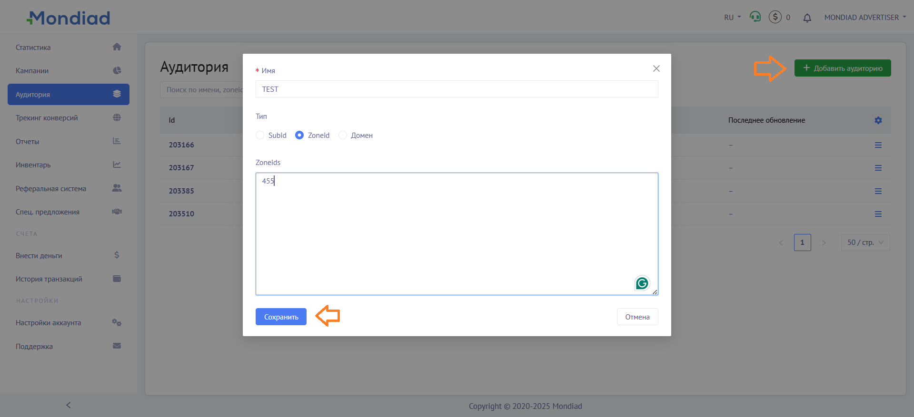Go to Кампании in the sidebar
This screenshot has height=417, width=914.
[x=32, y=71]
